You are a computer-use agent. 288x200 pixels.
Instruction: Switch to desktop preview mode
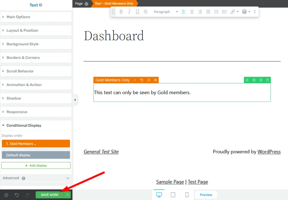pyautogui.click(x=159, y=195)
